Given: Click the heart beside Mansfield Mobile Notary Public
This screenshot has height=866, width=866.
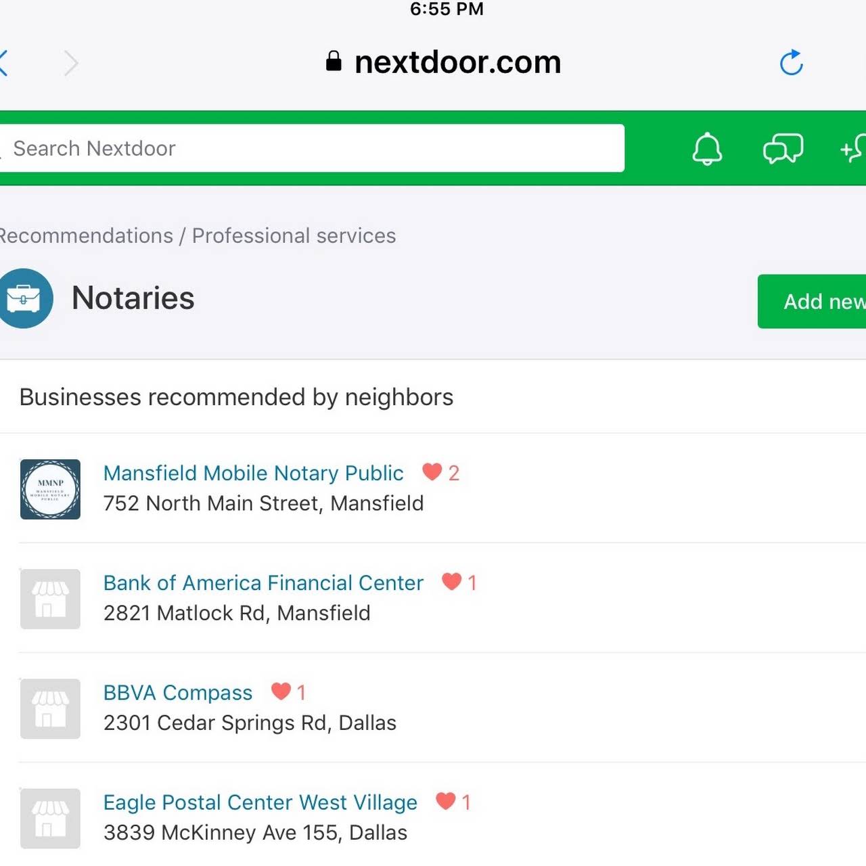Looking at the screenshot, I should pyautogui.click(x=432, y=472).
